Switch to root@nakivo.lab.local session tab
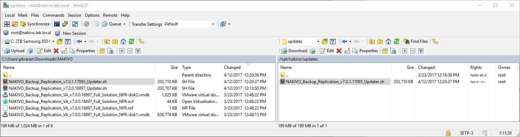Image resolution: width=520 pixels, height=137 pixels. (x=27, y=33)
